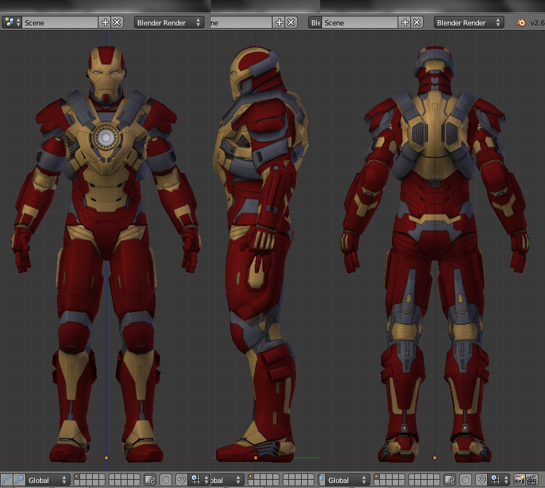Render an OpenGL image with the camera icon

click(519, 480)
